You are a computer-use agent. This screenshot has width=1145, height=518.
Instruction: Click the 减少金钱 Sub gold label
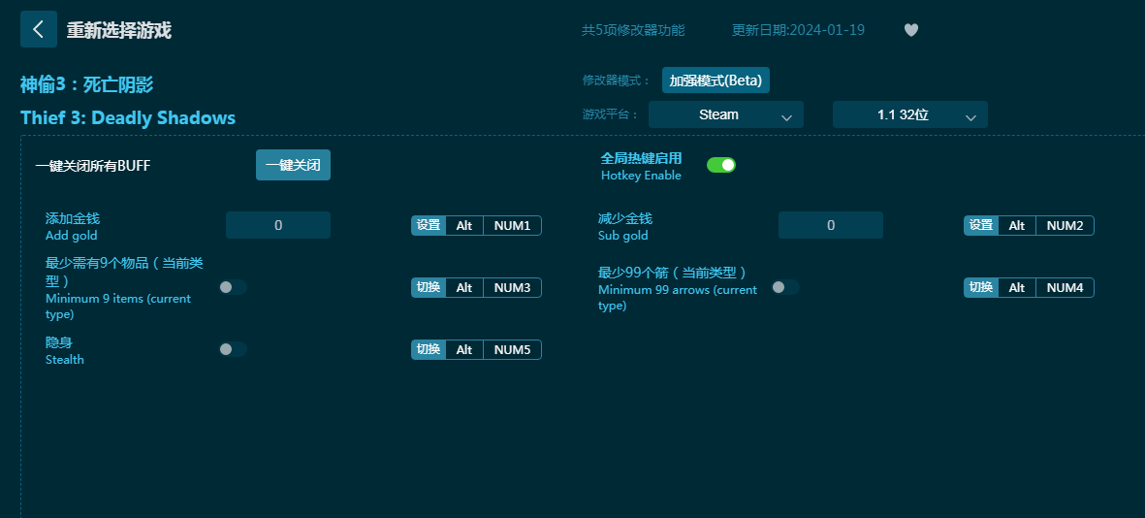tap(625, 226)
